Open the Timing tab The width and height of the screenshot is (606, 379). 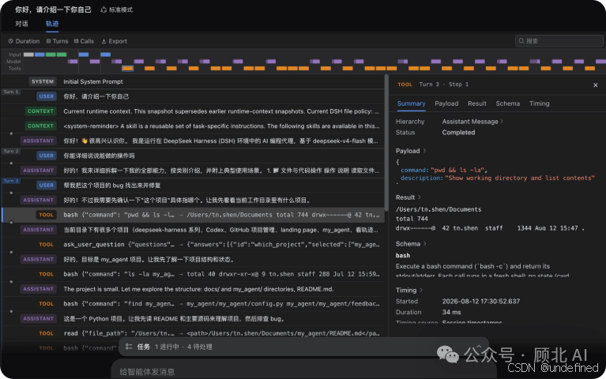click(x=539, y=103)
